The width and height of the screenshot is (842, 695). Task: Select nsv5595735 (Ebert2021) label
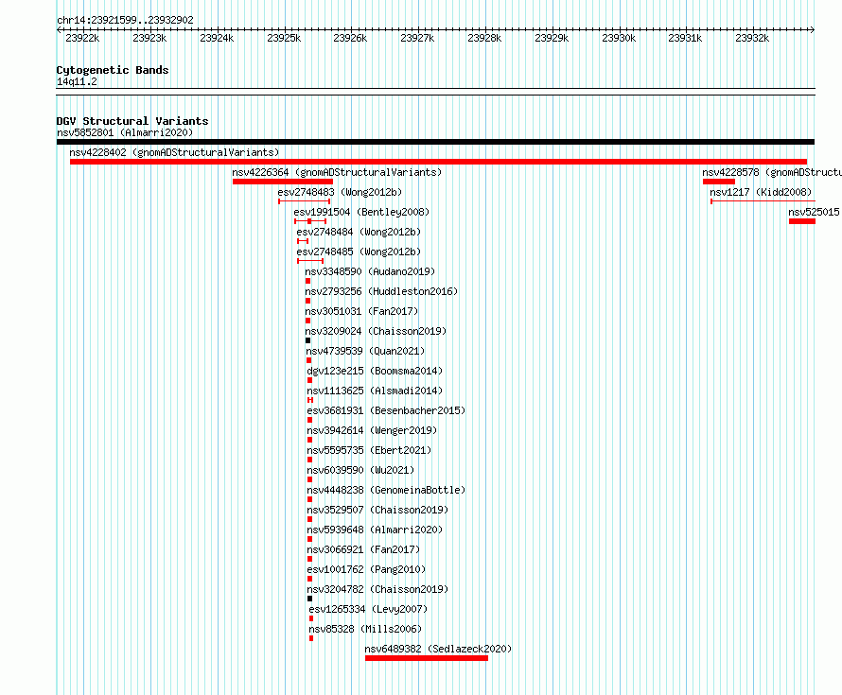tap(370, 450)
